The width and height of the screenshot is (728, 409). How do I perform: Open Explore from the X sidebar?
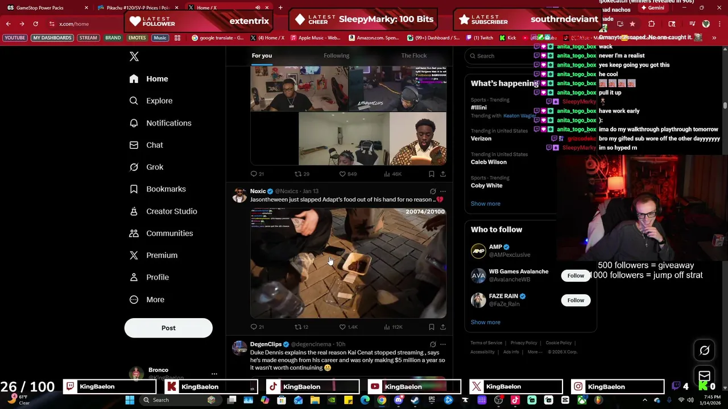coord(151,101)
